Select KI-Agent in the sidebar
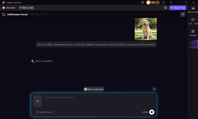The image size is (198, 119). pos(193,44)
